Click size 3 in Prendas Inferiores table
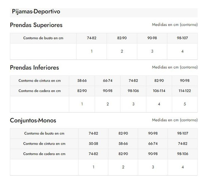The width and height of the screenshot is (207, 184). 133,104
